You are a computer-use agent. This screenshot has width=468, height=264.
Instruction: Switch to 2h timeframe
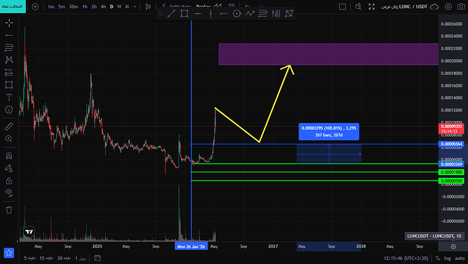click(94, 7)
